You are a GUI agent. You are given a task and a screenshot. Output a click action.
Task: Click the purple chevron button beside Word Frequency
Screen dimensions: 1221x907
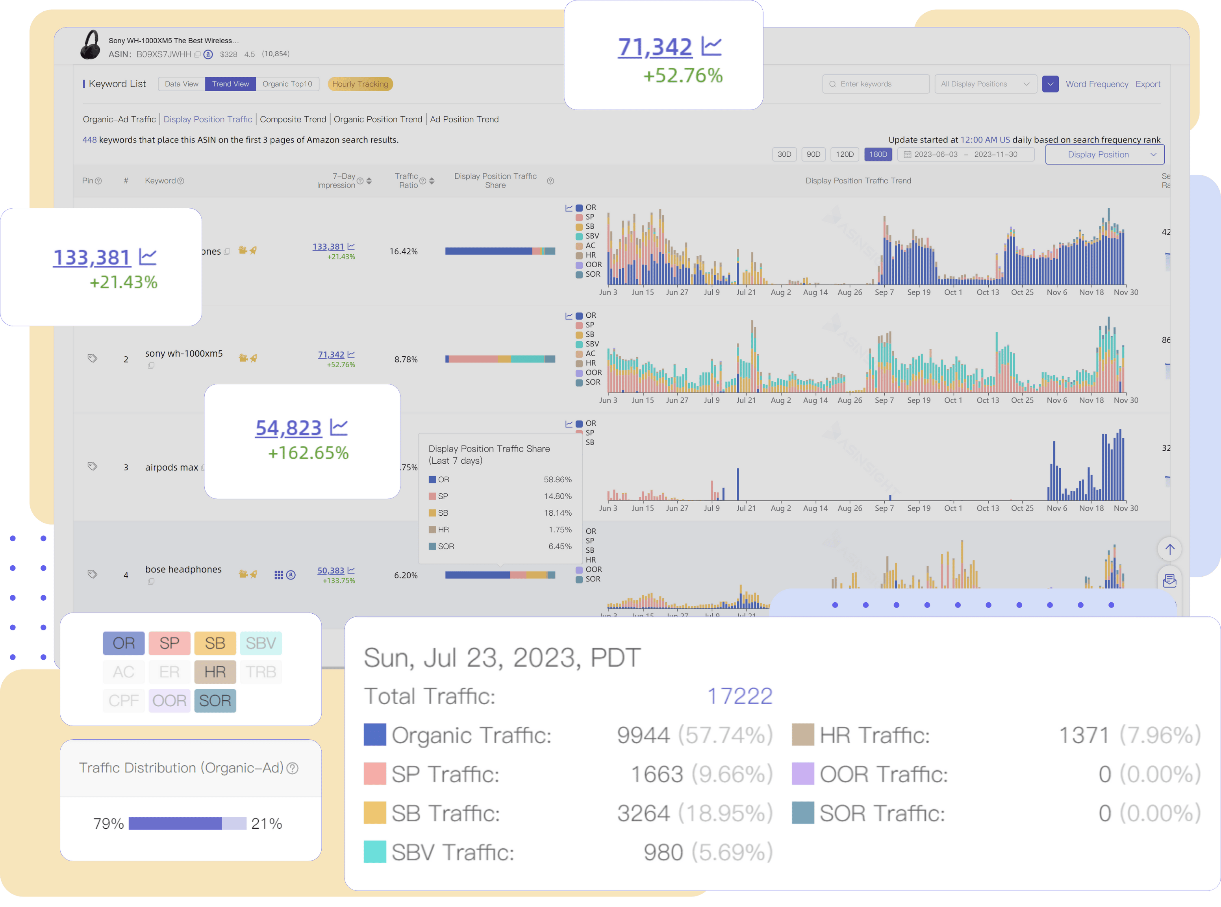1050,84
